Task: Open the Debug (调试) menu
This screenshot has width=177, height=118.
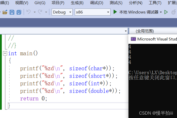Action: point(97,3)
